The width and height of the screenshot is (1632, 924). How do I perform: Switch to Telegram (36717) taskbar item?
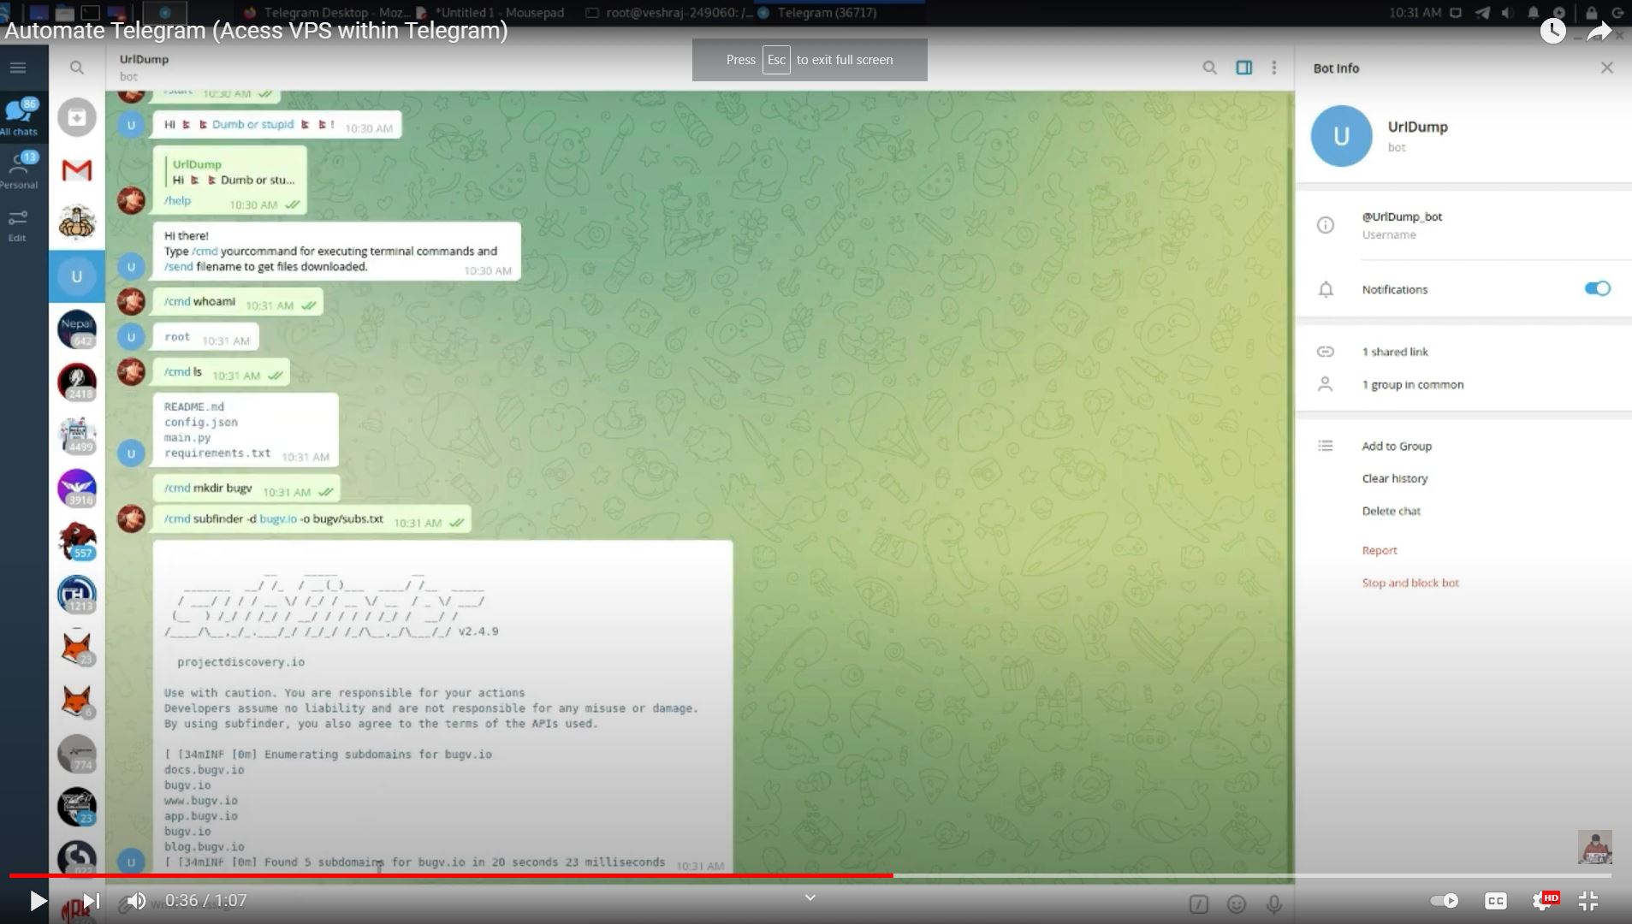coord(817,13)
